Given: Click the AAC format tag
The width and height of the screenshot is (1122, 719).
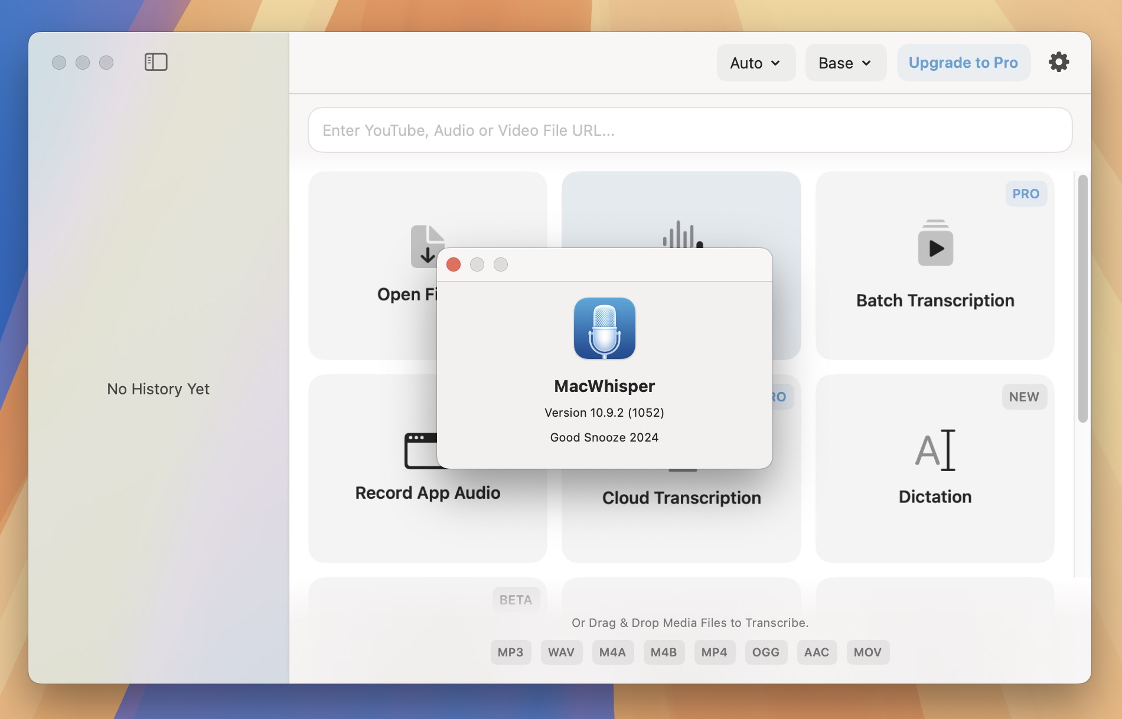Looking at the screenshot, I should pyautogui.click(x=817, y=652).
